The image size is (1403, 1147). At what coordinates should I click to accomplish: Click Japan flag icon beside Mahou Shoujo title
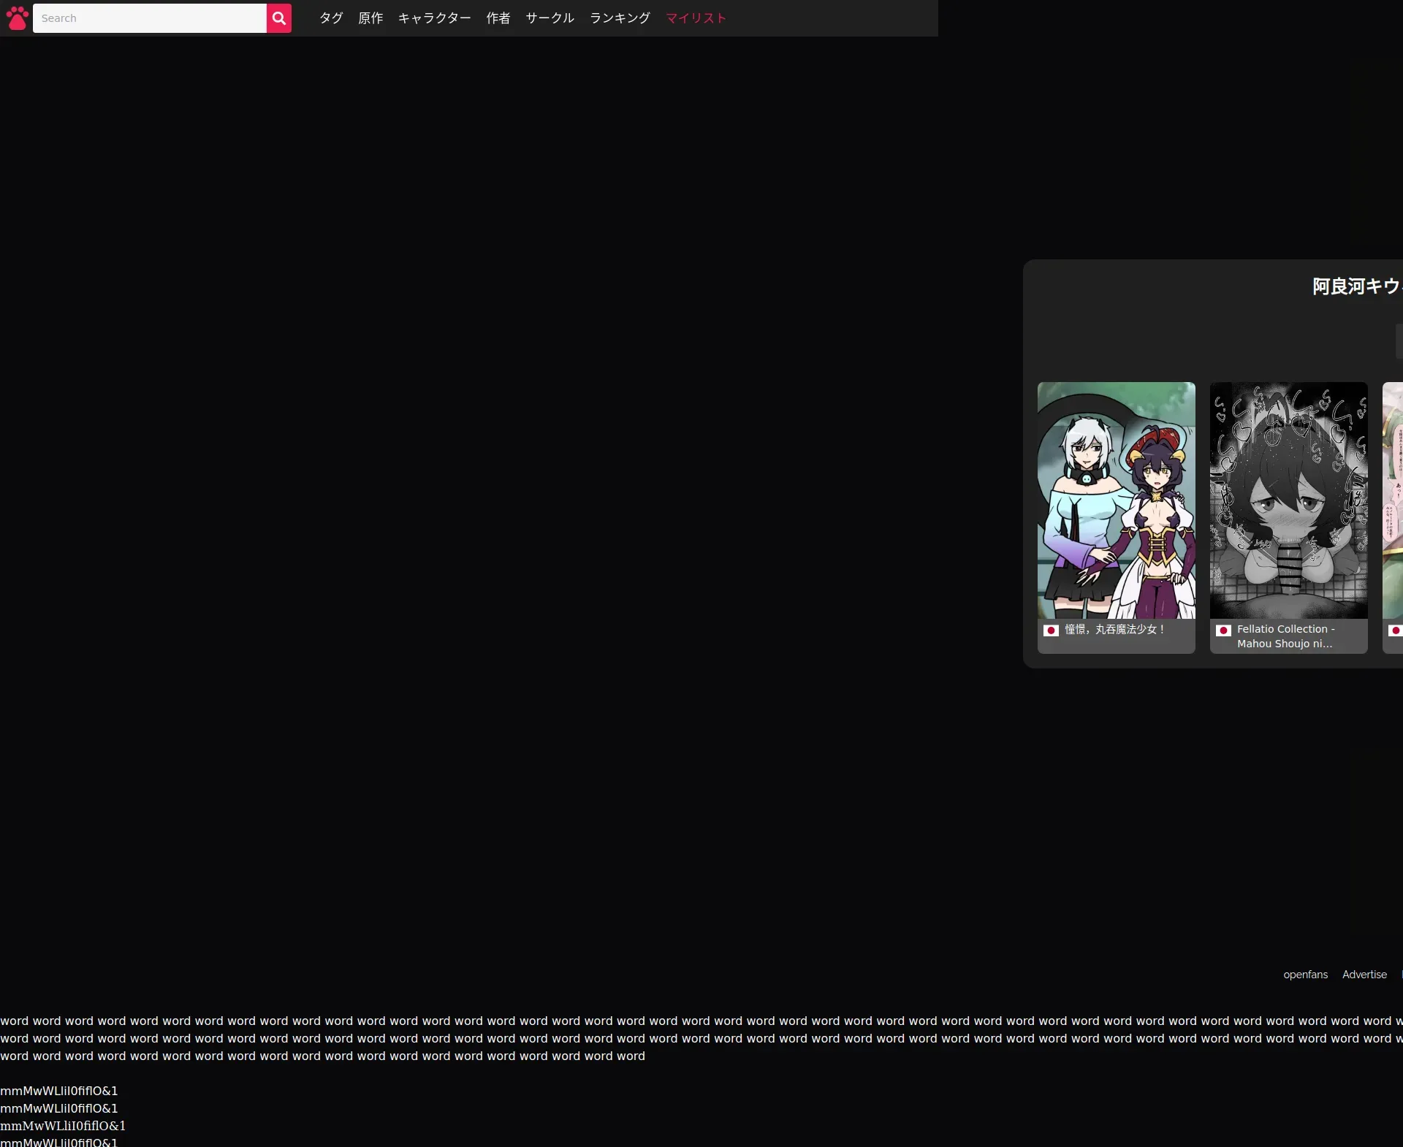click(1223, 630)
